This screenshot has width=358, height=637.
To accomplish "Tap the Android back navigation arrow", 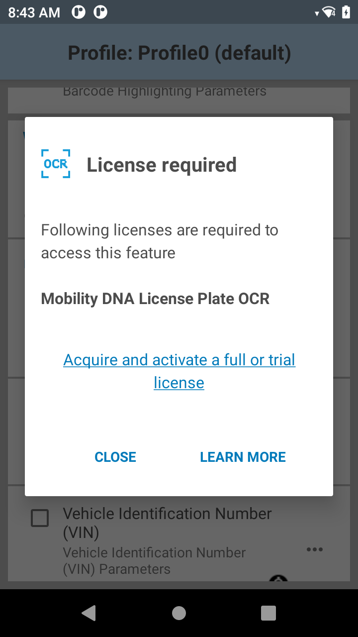I will pos(89,613).
